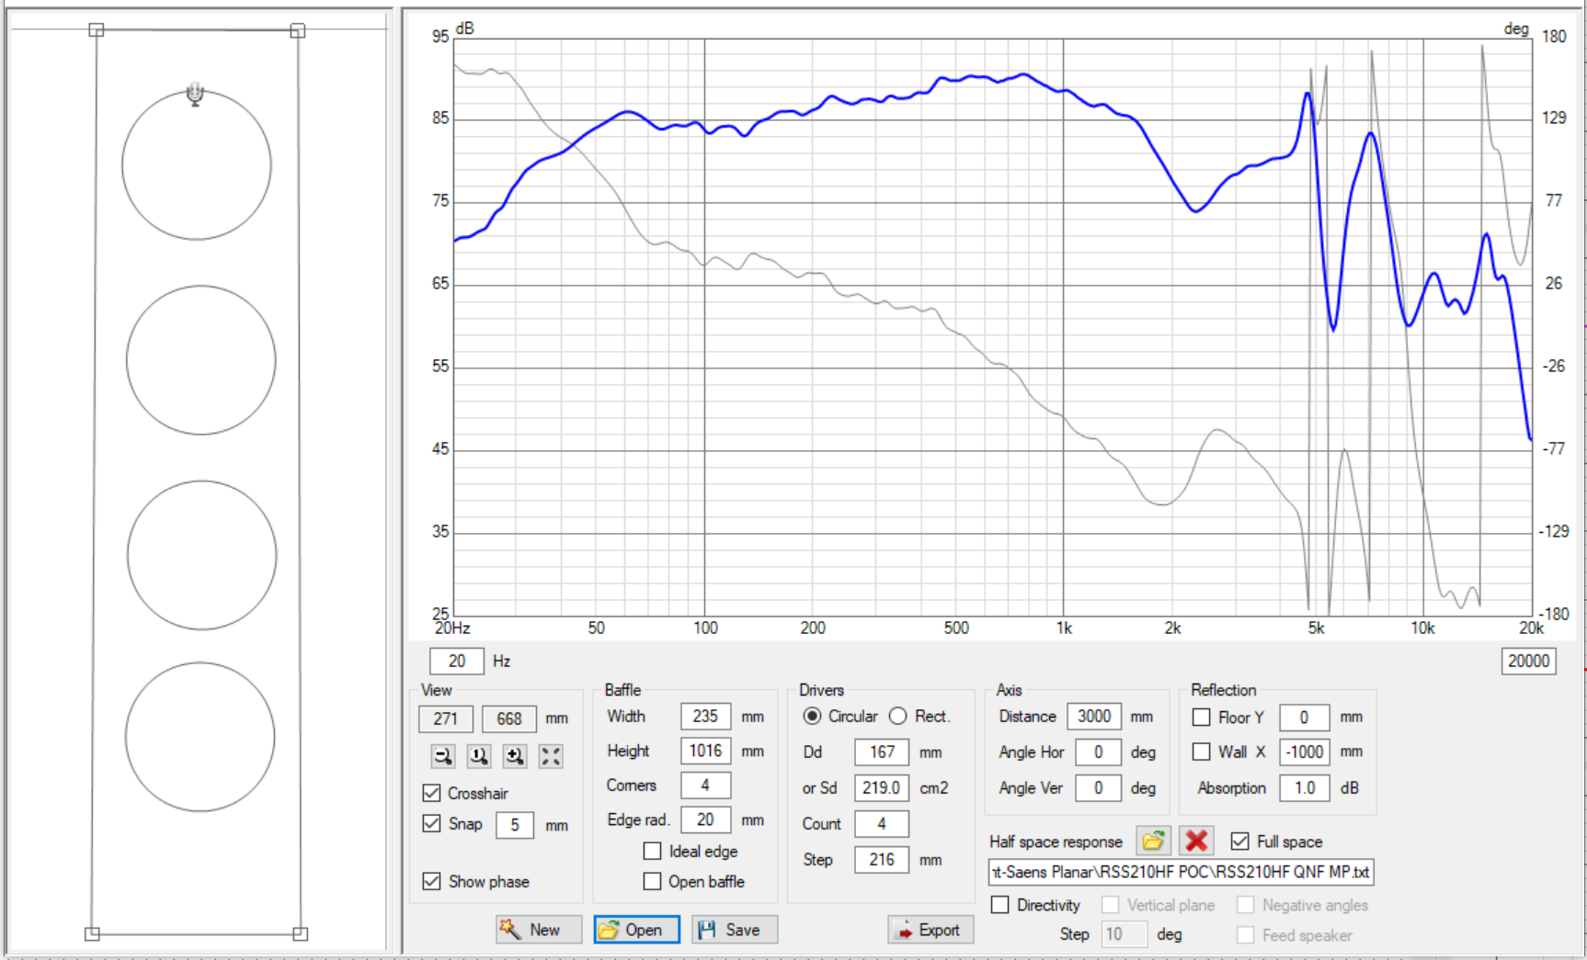Click the Snap step value field

pos(515,825)
